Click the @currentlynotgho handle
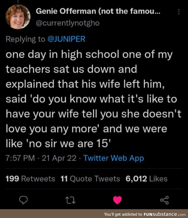 point(67,24)
